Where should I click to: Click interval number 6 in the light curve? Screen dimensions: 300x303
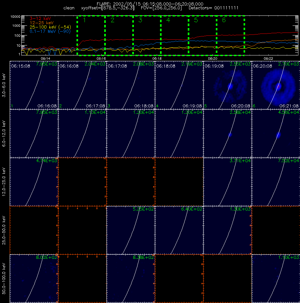[x=224, y=20]
